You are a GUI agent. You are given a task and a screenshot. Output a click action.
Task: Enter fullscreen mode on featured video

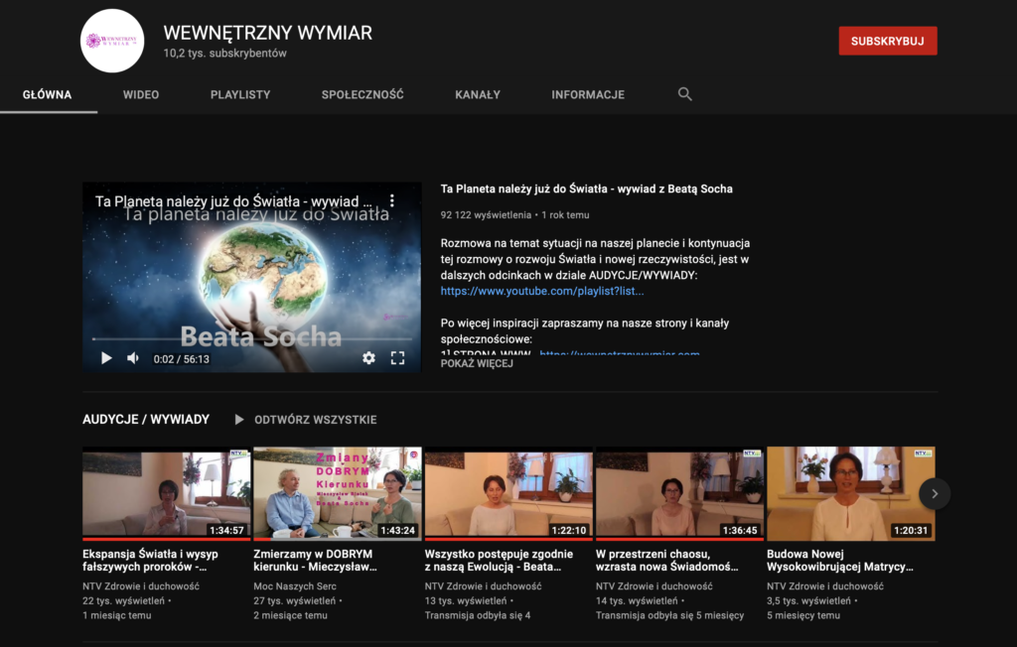click(397, 358)
